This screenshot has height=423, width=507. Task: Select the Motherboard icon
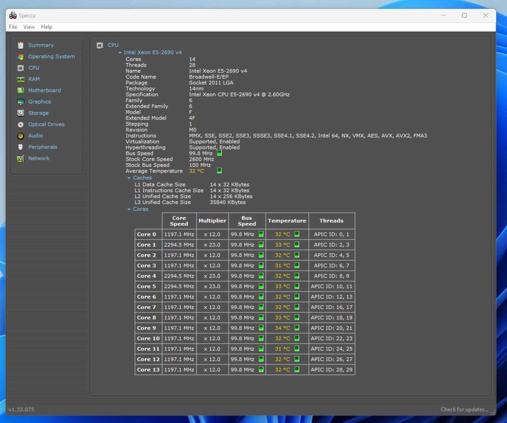[x=21, y=91]
